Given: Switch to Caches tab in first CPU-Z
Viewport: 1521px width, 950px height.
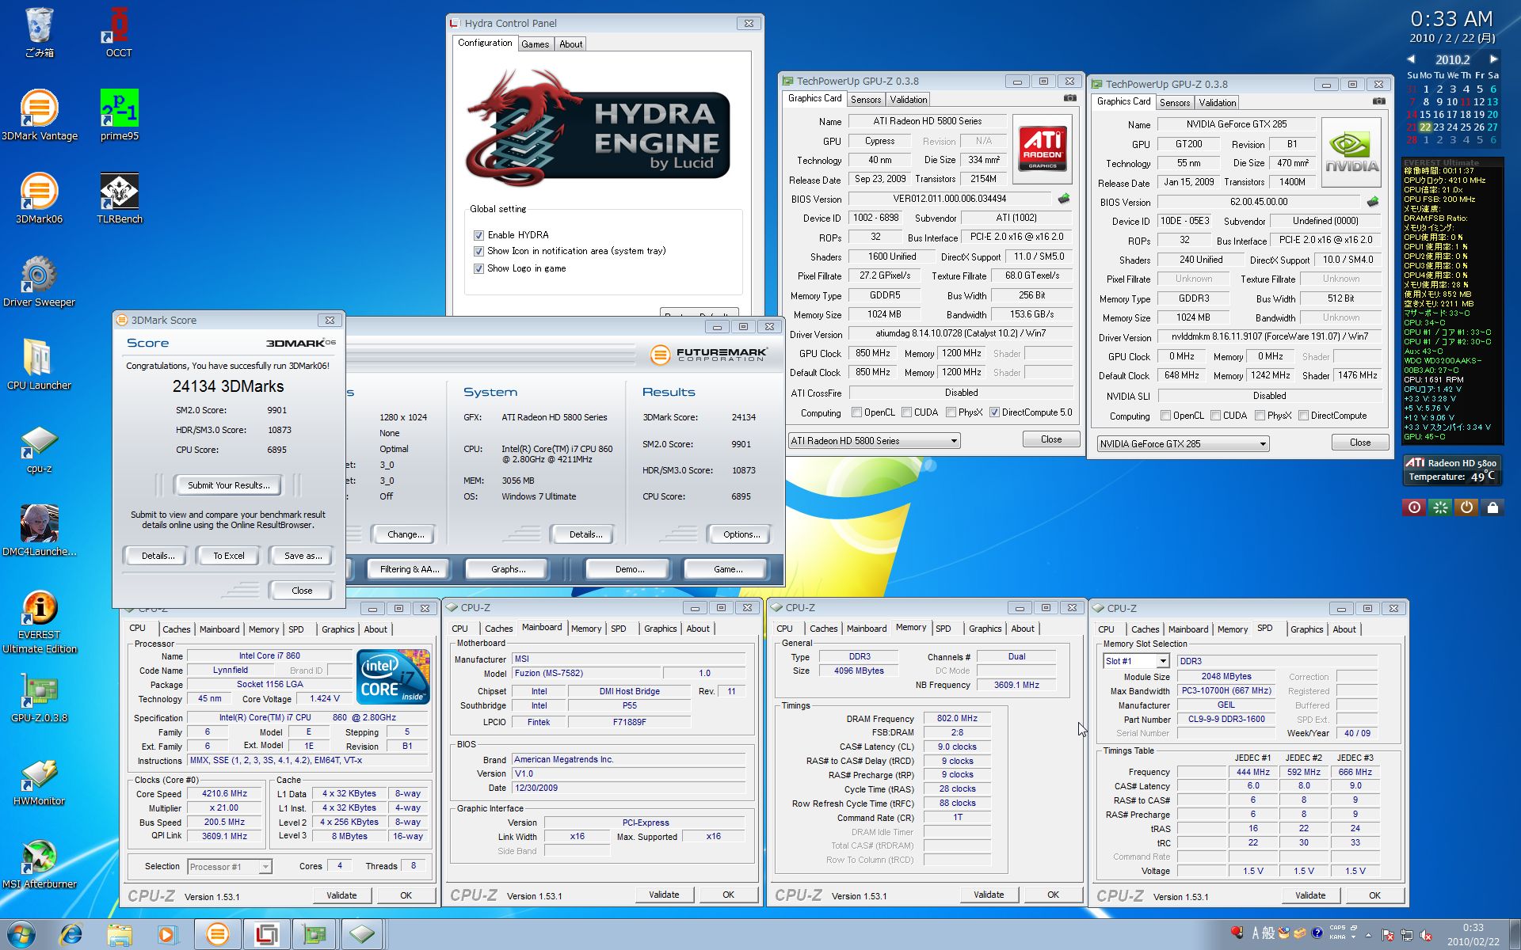Looking at the screenshot, I should [176, 629].
